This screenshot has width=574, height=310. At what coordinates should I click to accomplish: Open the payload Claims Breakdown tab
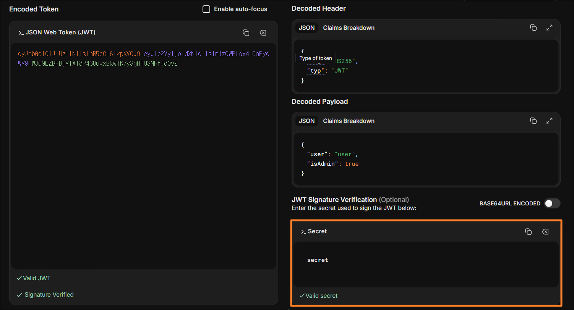[349, 121]
